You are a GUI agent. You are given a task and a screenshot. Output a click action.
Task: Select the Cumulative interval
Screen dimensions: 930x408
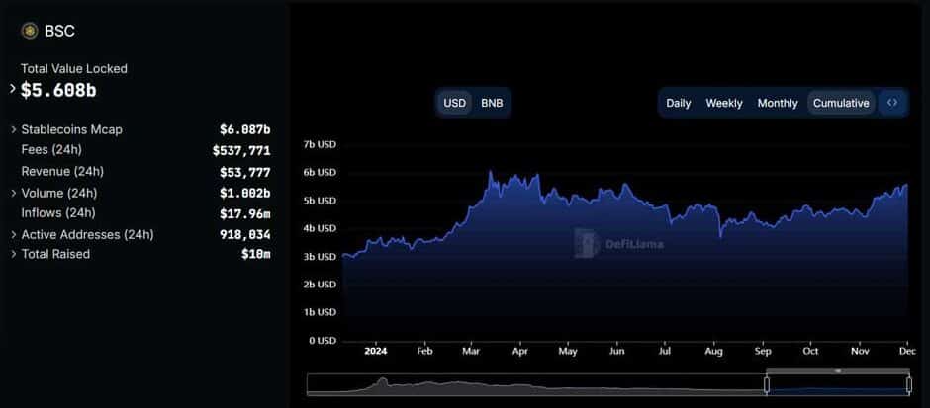(x=841, y=103)
